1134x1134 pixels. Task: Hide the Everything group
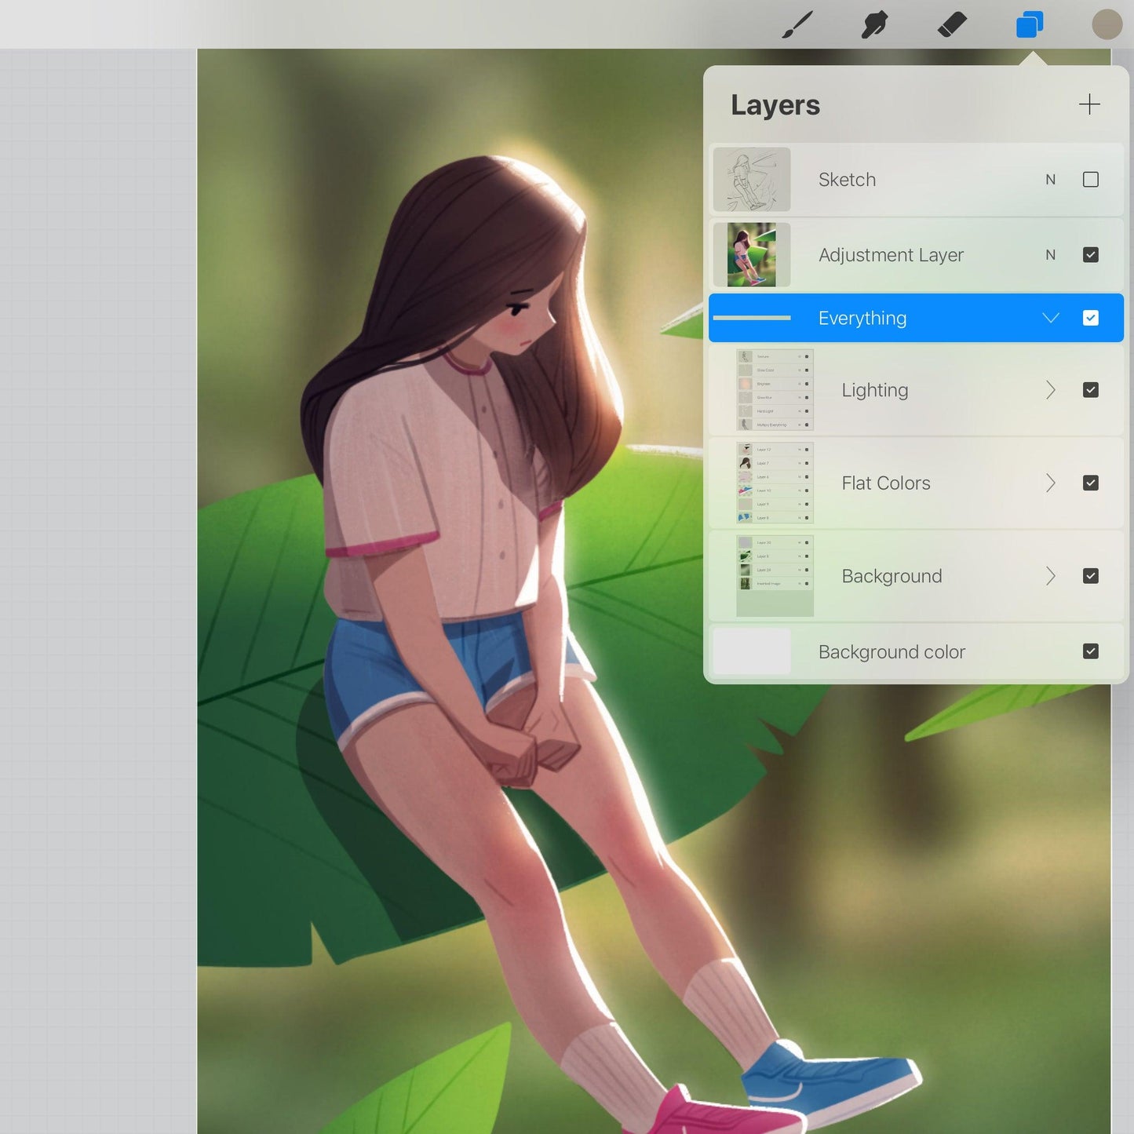pos(1090,318)
